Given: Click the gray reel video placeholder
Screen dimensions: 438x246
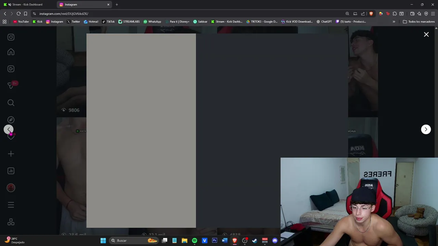Looking at the screenshot, I should pos(141,131).
